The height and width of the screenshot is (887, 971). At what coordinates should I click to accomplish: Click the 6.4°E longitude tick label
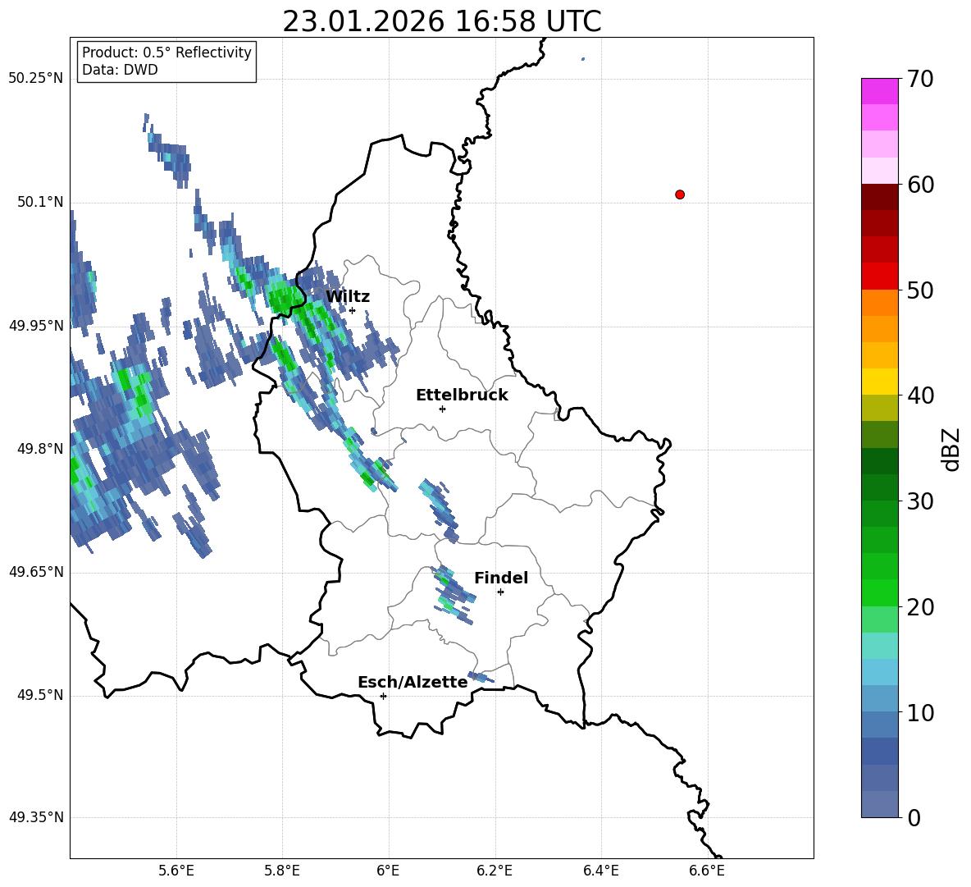click(600, 871)
